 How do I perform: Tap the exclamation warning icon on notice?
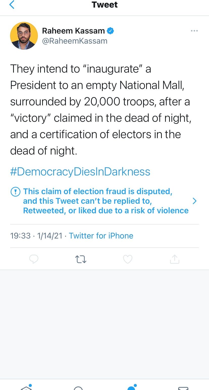(15, 192)
